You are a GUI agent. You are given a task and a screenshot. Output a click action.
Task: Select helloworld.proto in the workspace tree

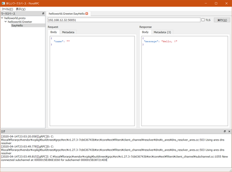[15, 18]
